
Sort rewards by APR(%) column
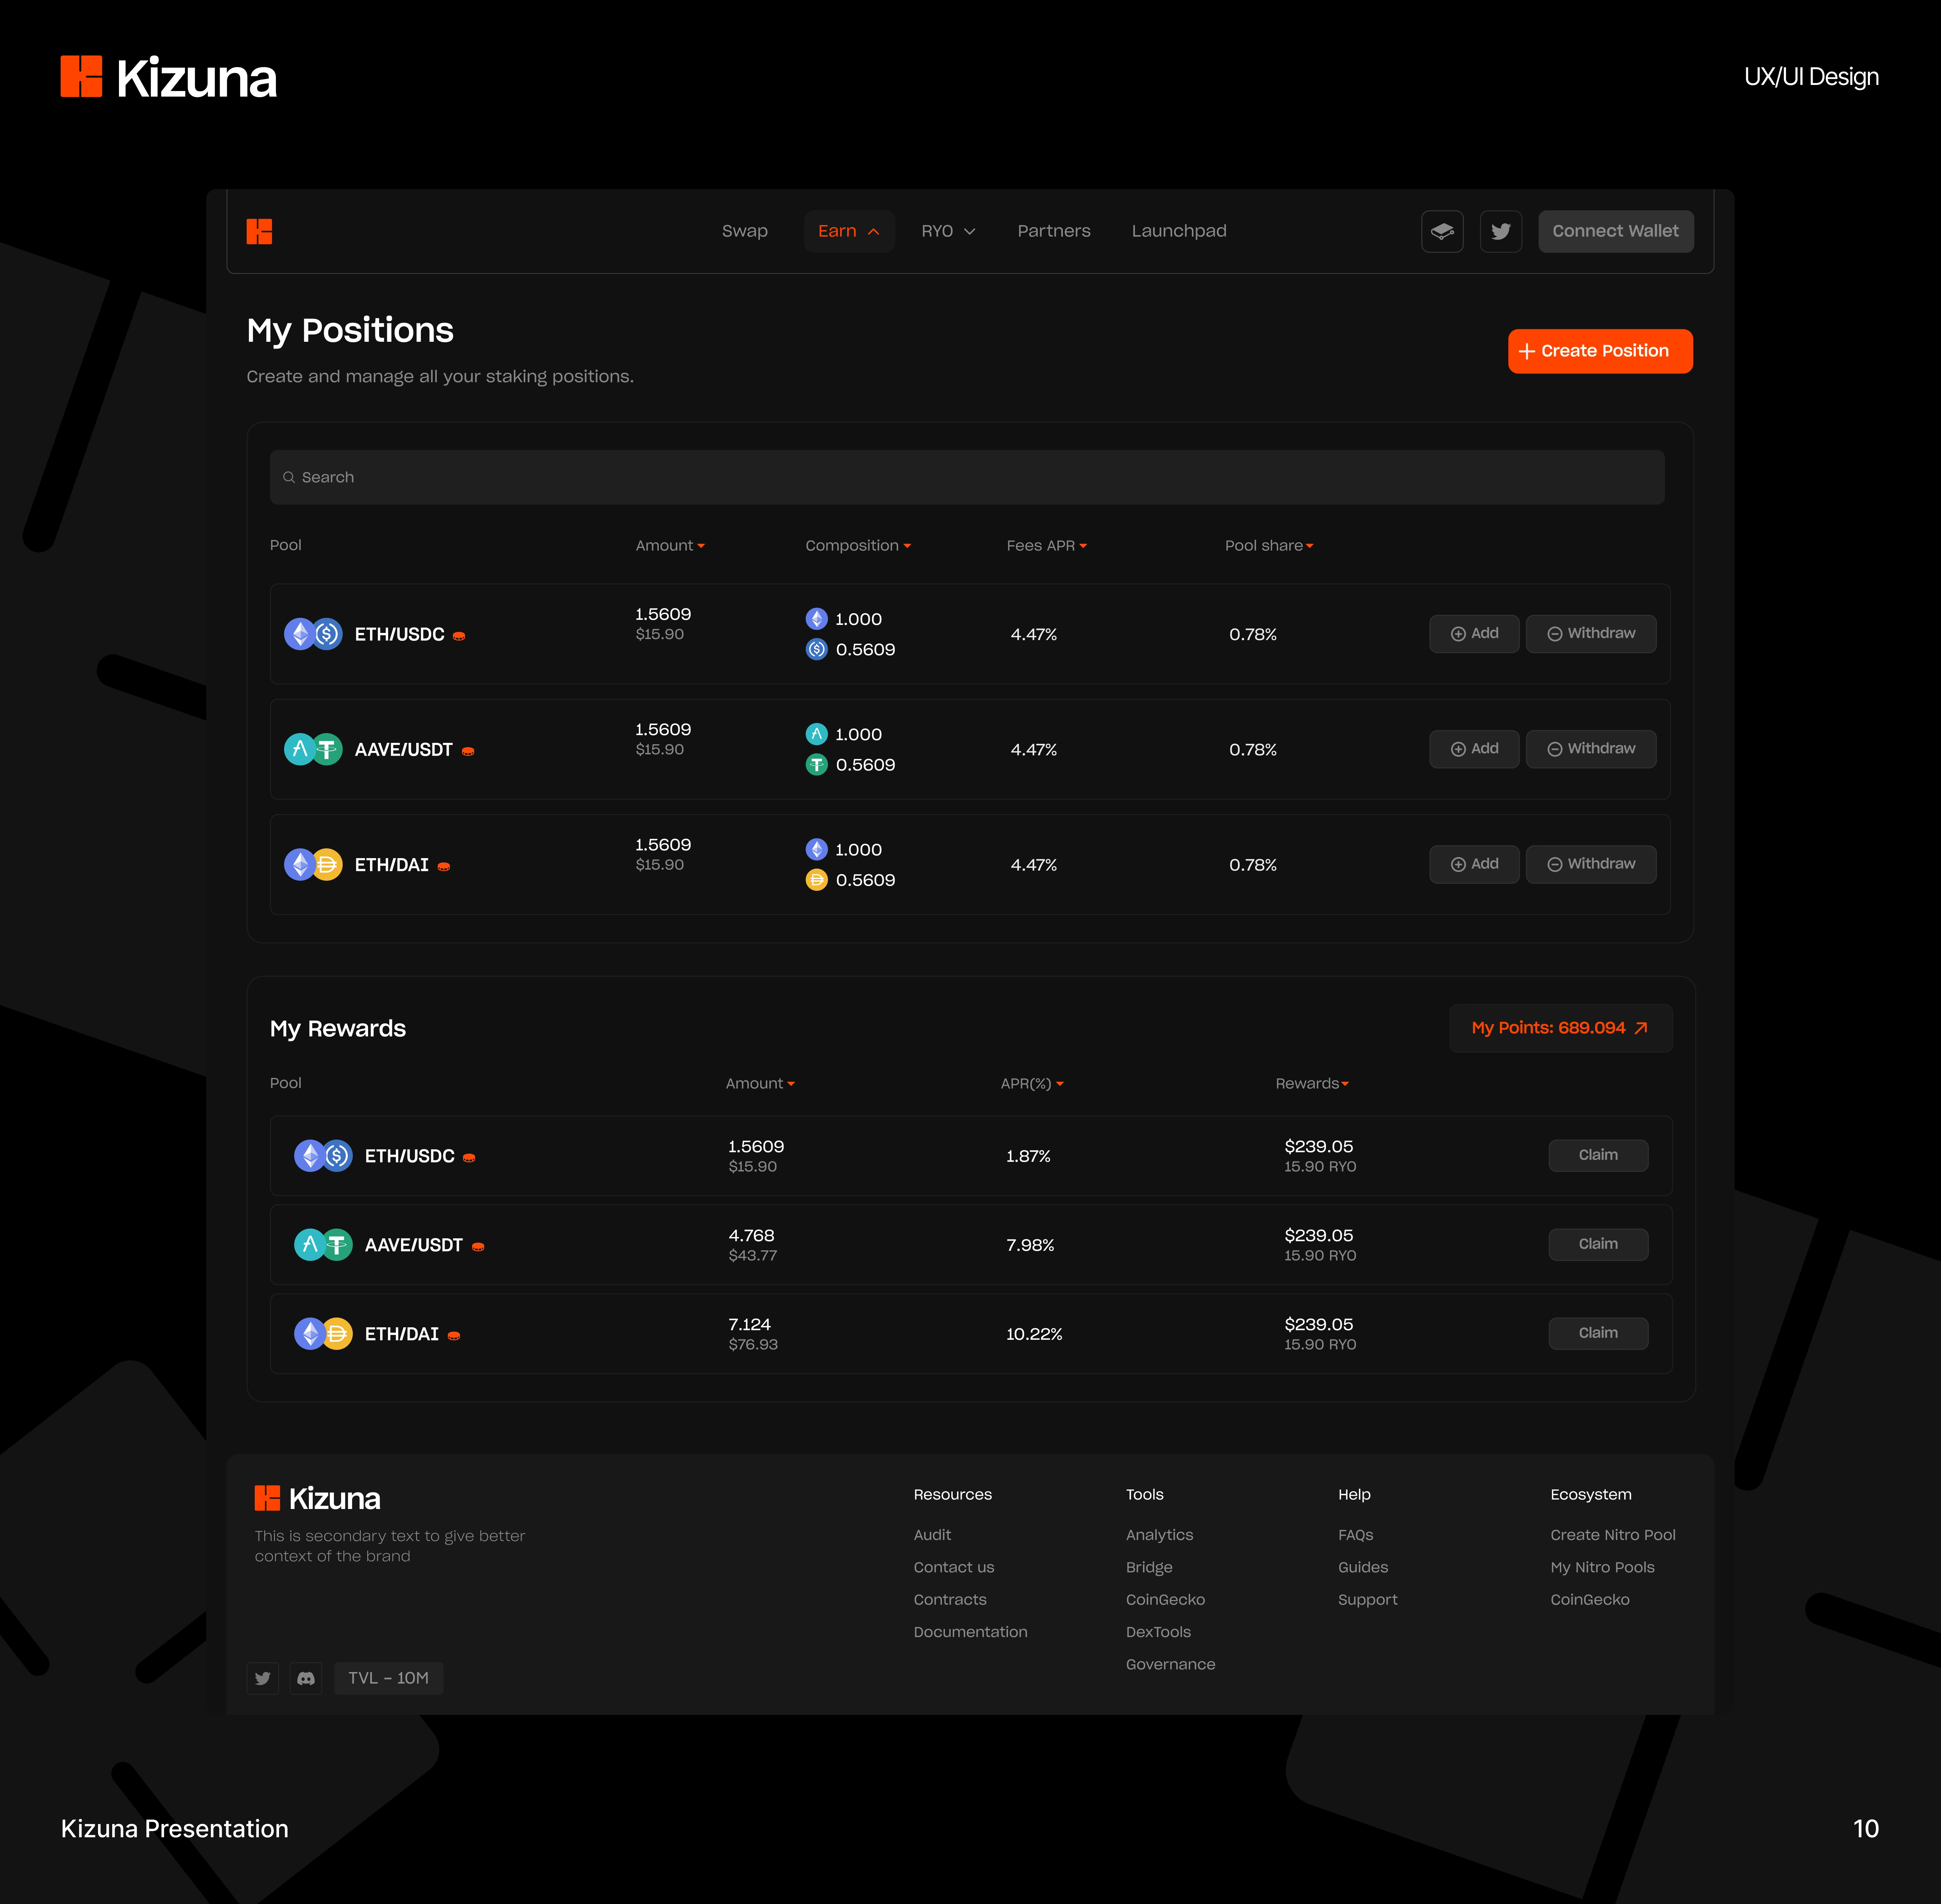pos(1032,1084)
